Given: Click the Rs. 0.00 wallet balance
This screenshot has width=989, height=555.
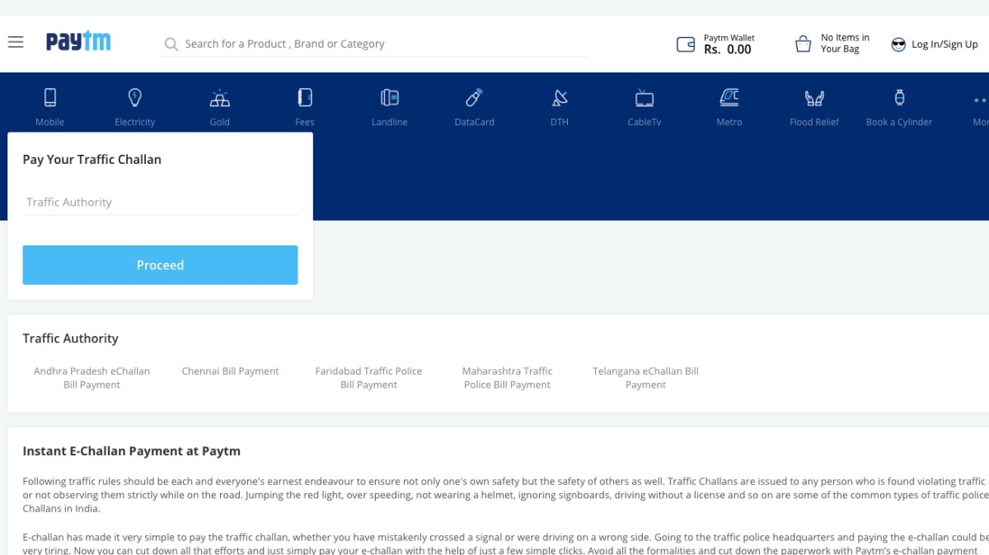Looking at the screenshot, I should click(728, 49).
